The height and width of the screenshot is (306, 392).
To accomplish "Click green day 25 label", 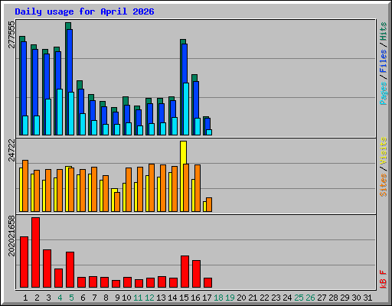I will (299, 298).
